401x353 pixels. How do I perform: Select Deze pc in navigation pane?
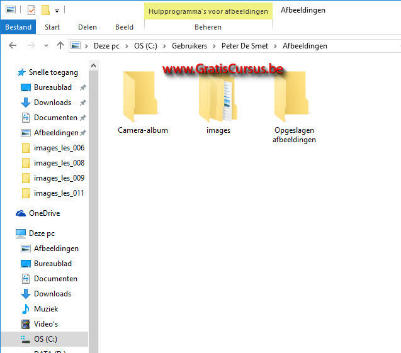coord(42,233)
